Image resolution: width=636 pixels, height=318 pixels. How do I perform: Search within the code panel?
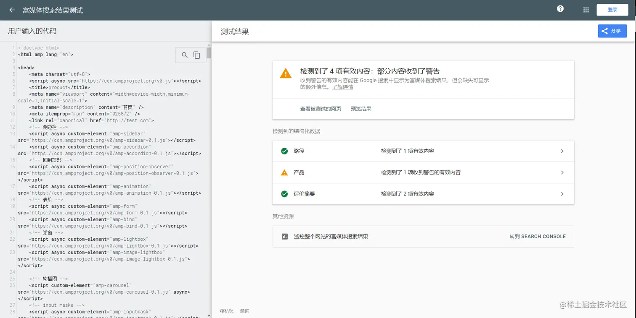click(185, 55)
